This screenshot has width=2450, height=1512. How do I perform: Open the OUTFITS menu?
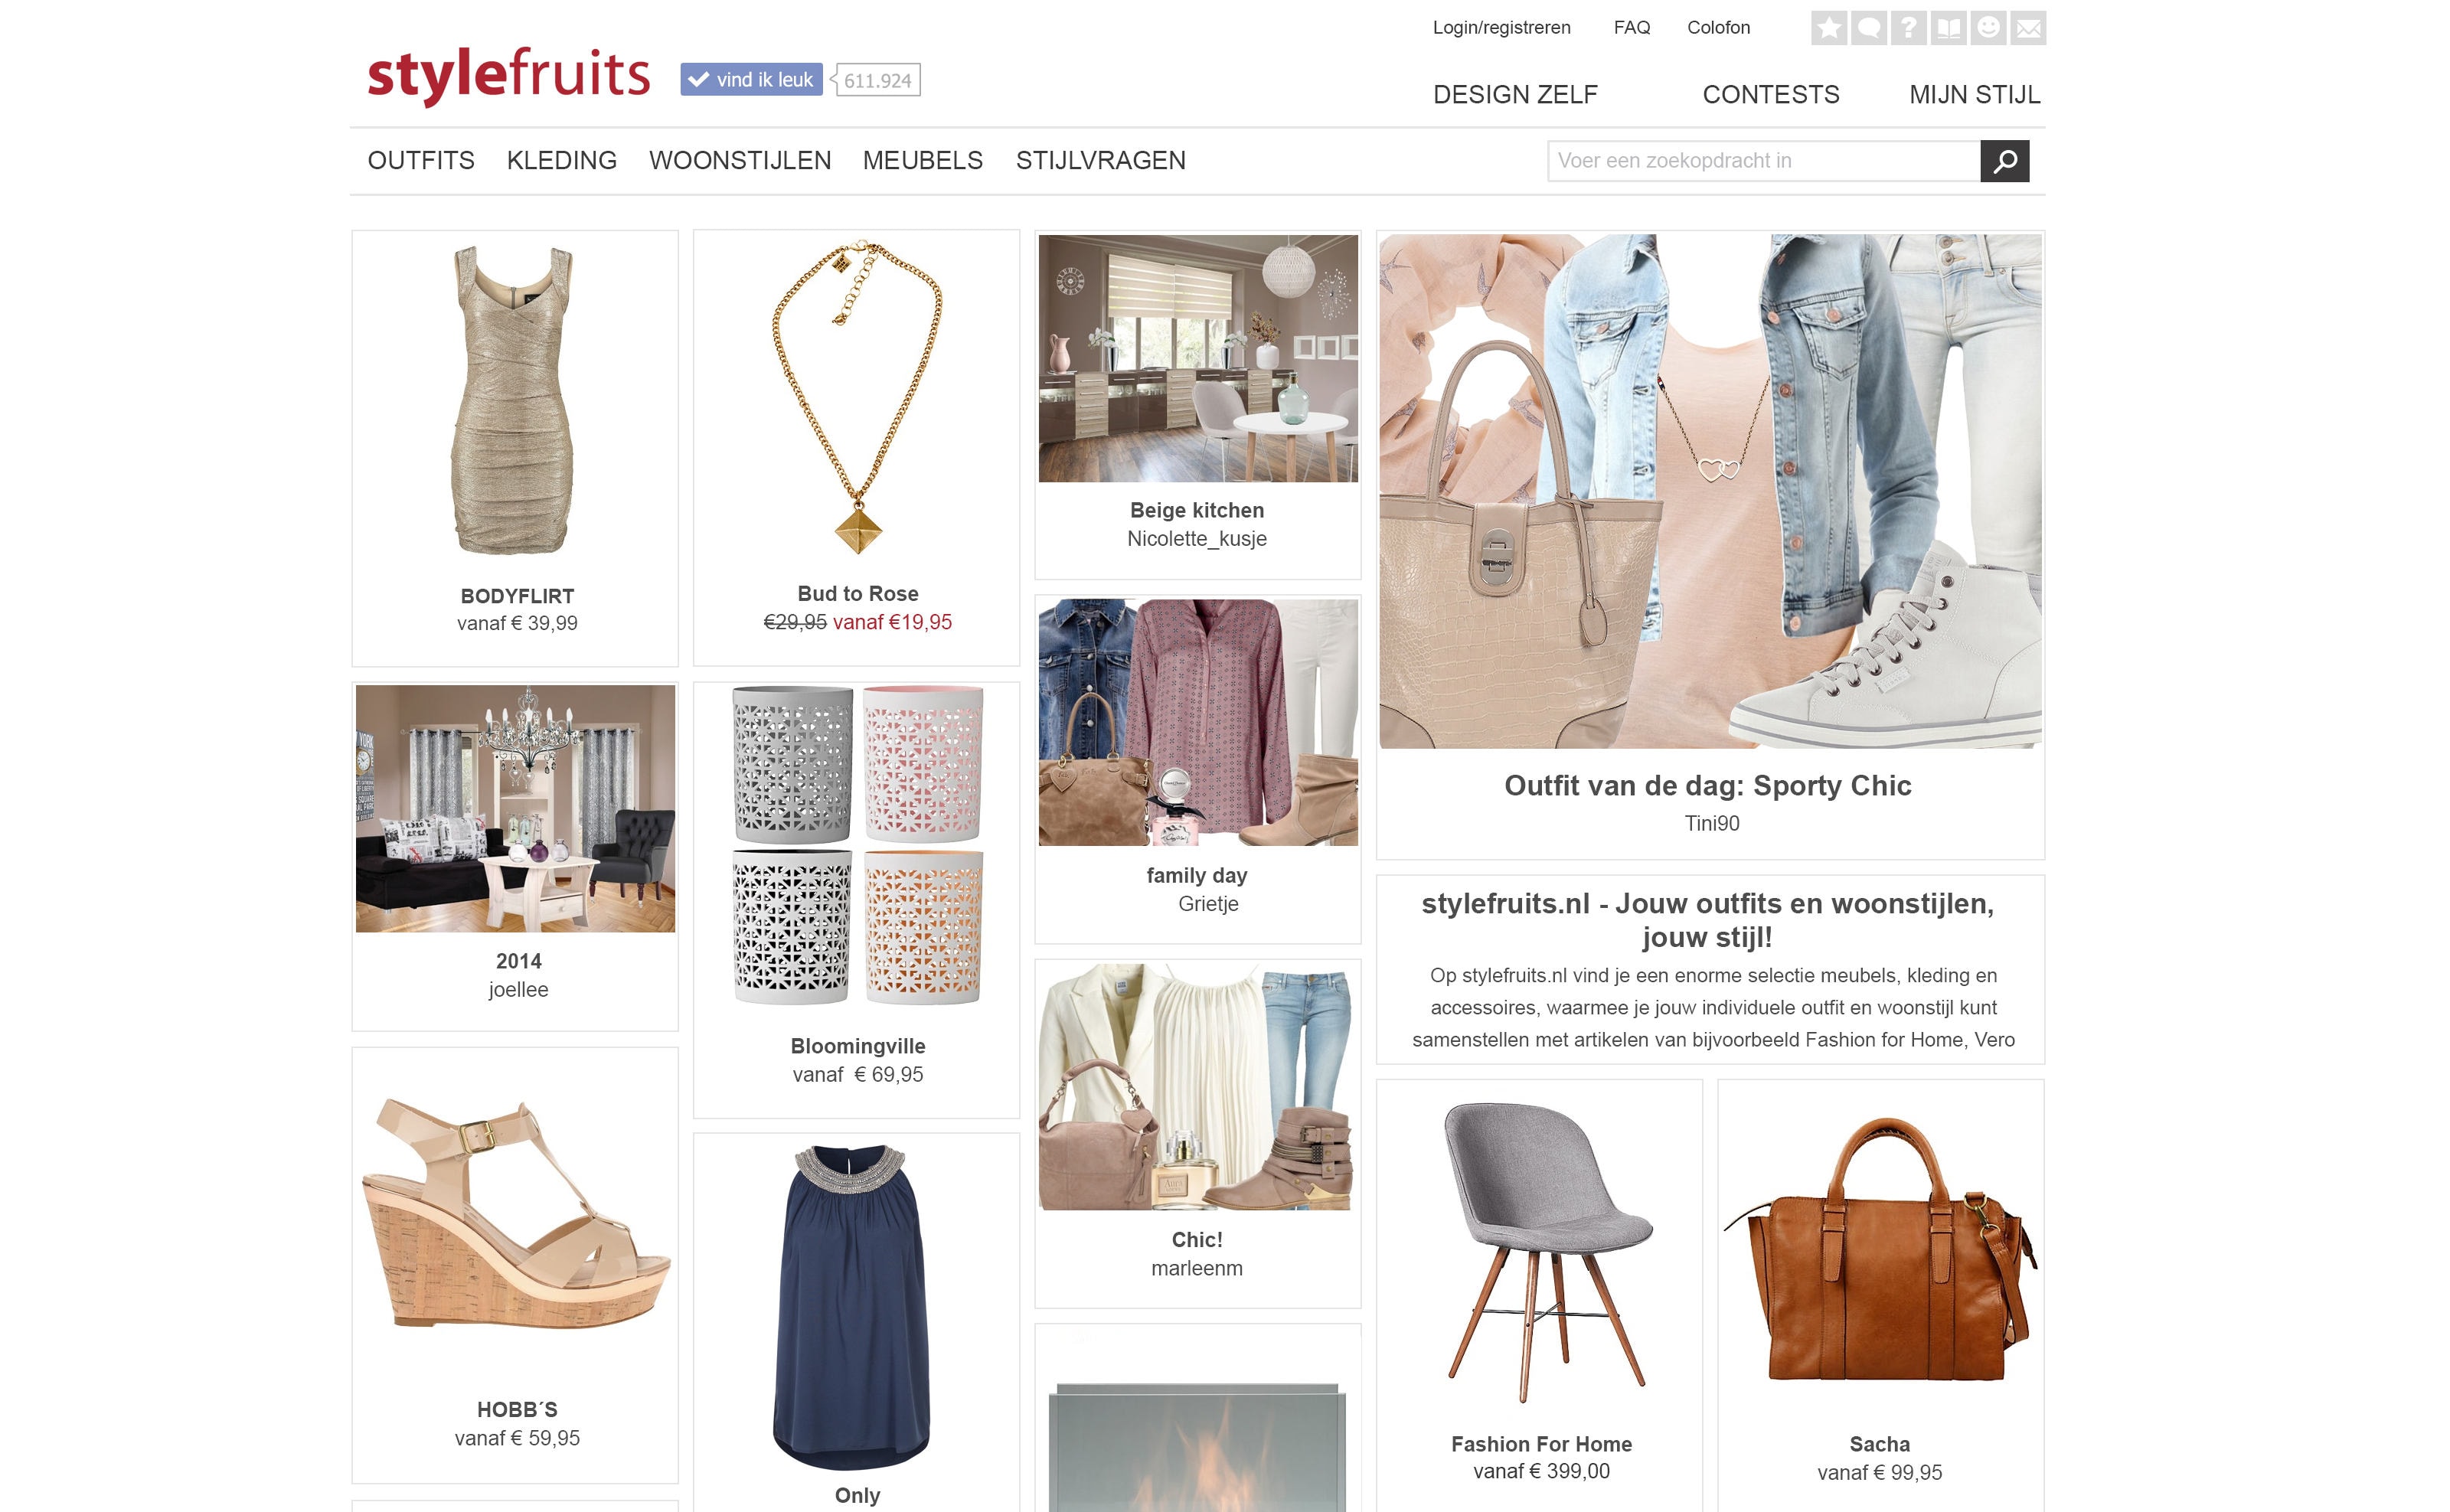coord(421,161)
